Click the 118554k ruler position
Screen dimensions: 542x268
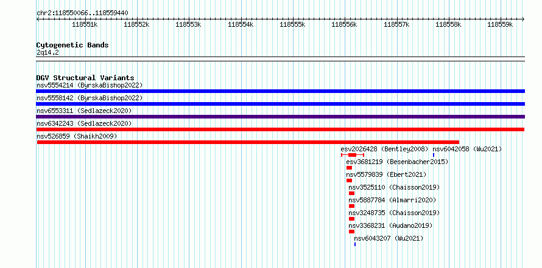(x=241, y=24)
